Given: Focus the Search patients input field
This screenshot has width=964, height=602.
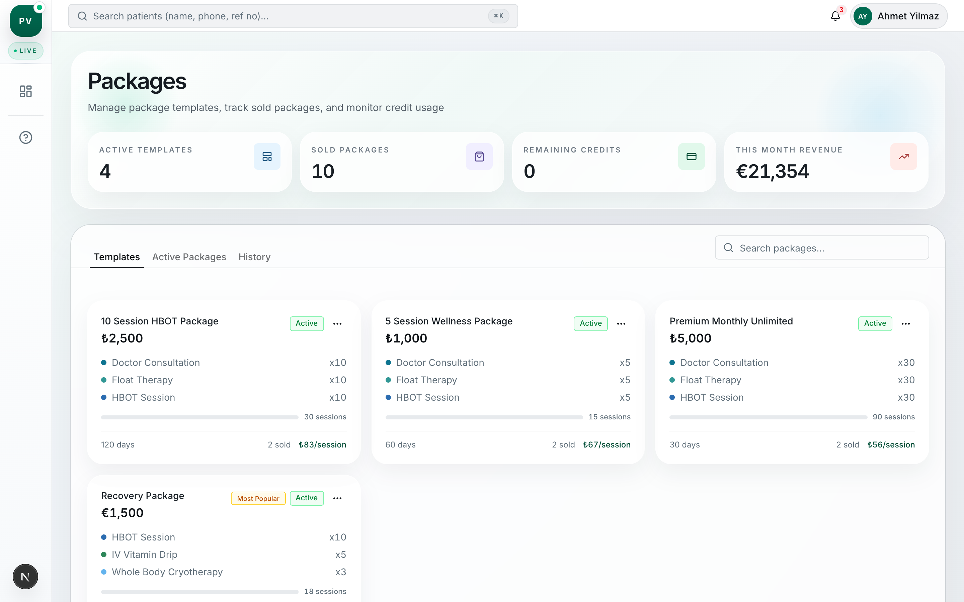Looking at the screenshot, I should pos(293,16).
